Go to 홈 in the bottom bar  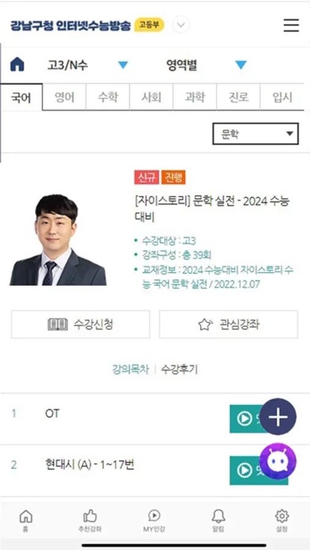coord(26,521)
